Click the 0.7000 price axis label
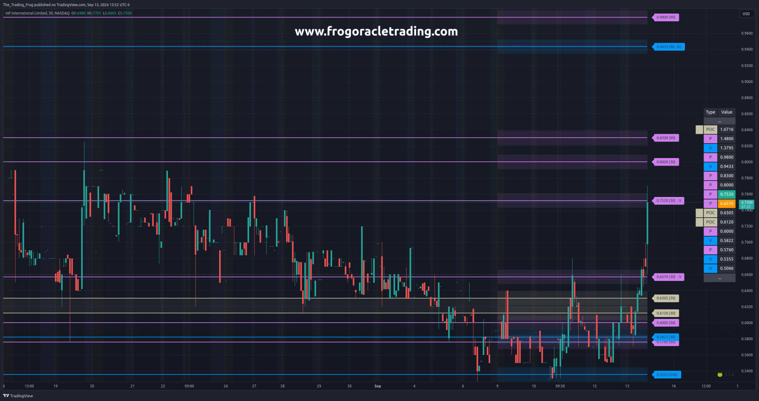 coord(747,242)
